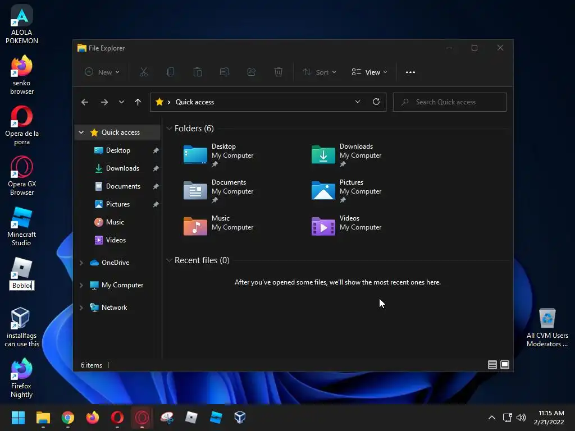Collapse the Folders (6) group
575x431 pixels.
tap(169, 129)
